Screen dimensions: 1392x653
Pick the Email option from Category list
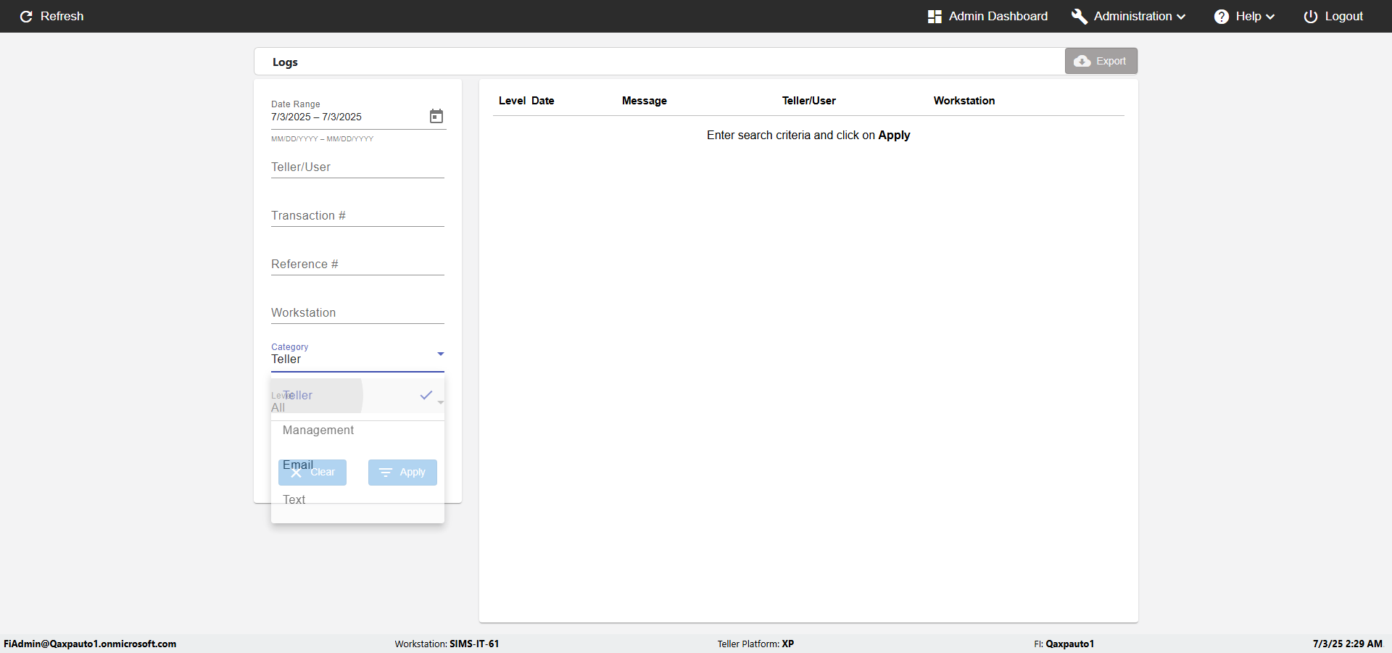357,465
